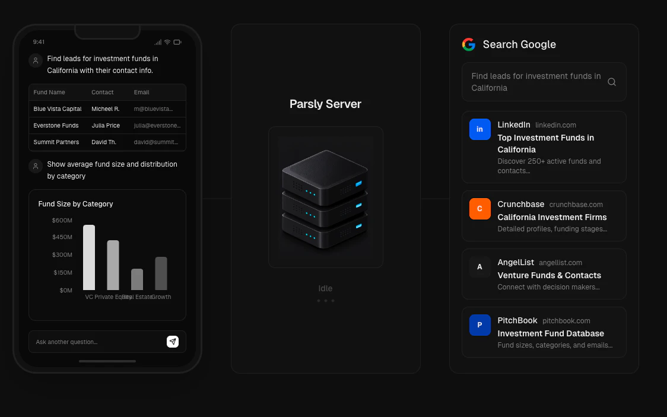This screenshot has height=417, width=667.
Task: Click the user avatar beside 'Show average fund size'
Action: [x=36, y=165]
